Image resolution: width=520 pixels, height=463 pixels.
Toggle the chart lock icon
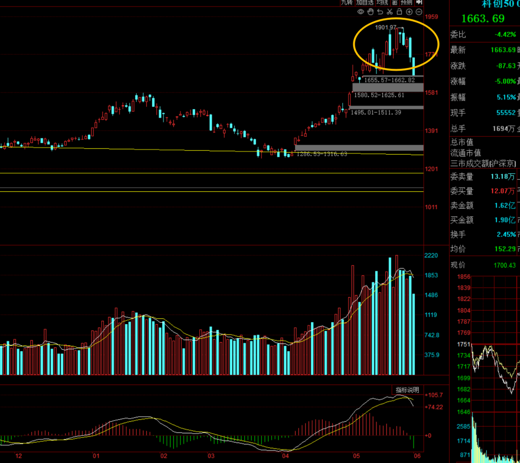tap(399, 12)
